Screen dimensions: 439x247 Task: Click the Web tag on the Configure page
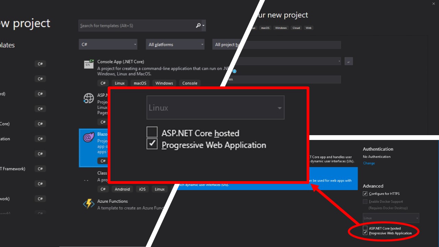(x=309, y=28)
